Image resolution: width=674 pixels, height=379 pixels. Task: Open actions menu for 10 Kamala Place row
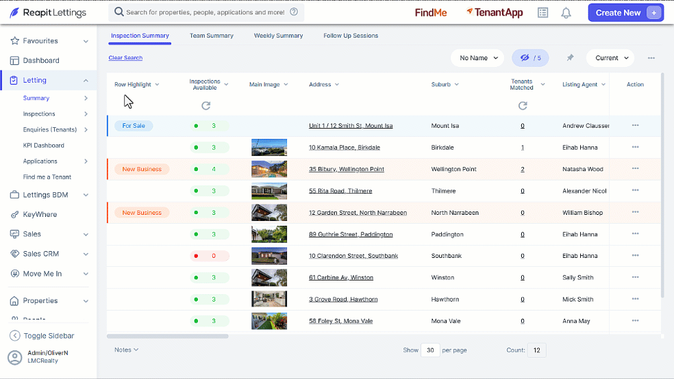click(636, 147)
